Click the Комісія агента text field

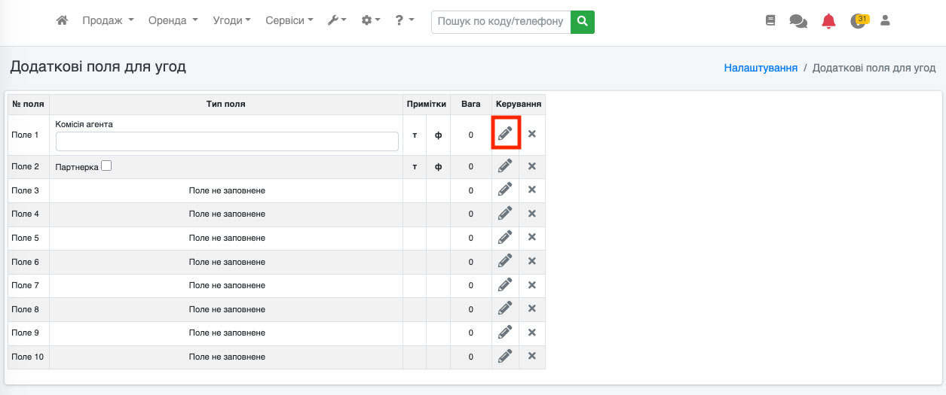[x=227, y=141]
